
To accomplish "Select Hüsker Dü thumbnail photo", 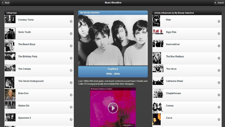I will tap(10, 105).
